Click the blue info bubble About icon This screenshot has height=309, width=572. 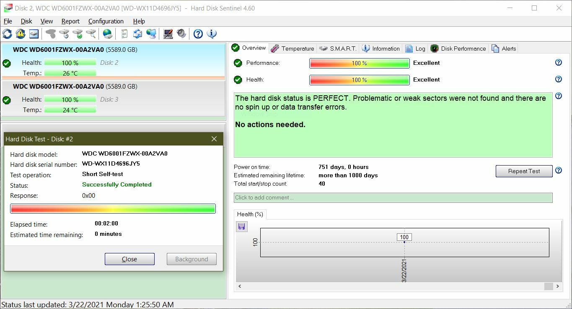[212, 34]
